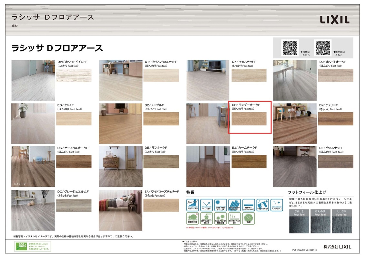Click the 抗菌 antibacterial icon
366x258 pixels.
[249, 219]
